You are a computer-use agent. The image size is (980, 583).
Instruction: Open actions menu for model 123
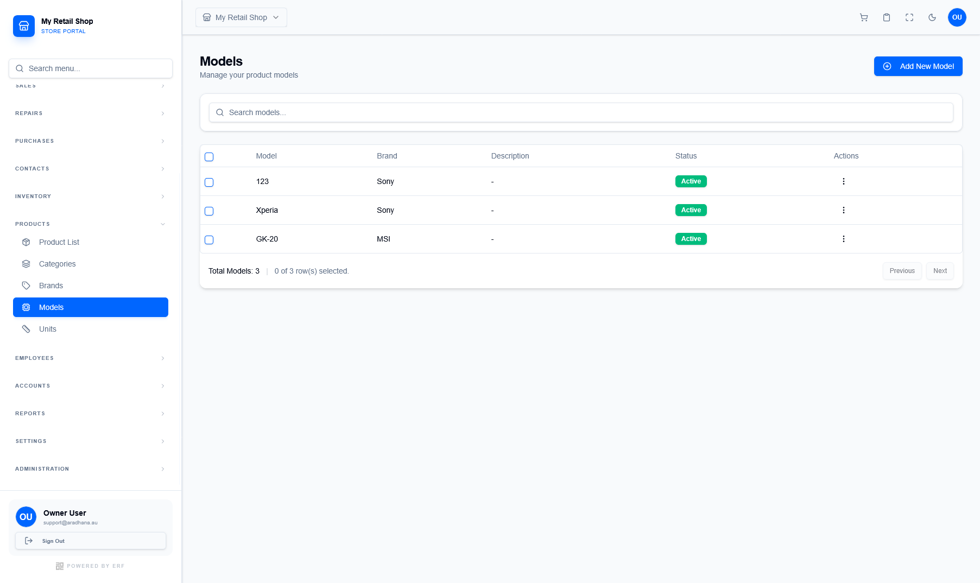point(844,181)
